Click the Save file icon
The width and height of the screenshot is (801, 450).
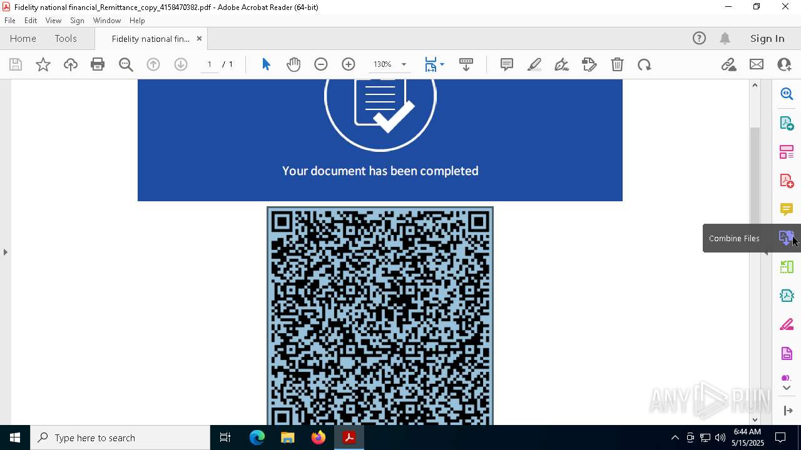click(16, 64)
